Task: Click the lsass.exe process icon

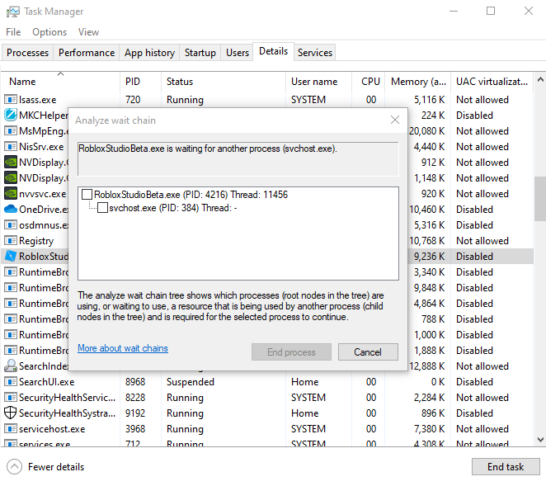Action: tap(11, 100)
